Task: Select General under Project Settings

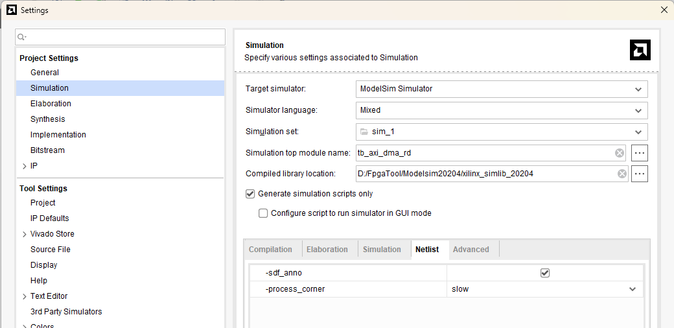Action: click(45, 73)
